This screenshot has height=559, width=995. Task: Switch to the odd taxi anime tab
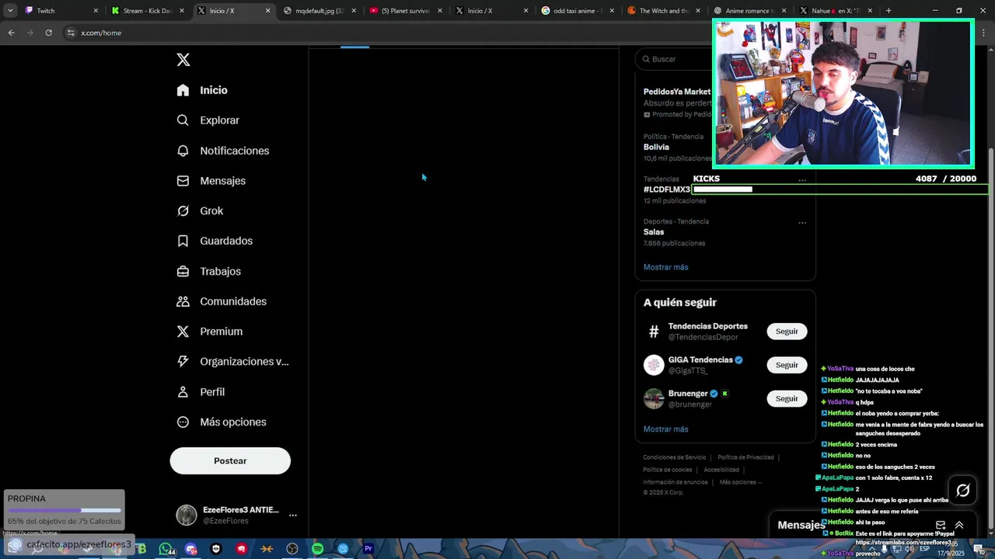[x=578, y=11]
